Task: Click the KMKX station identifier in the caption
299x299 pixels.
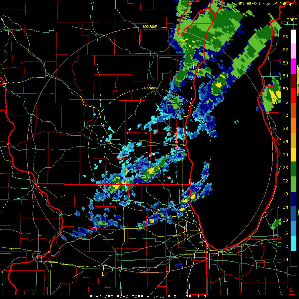Action: click(x=158, y=297)
